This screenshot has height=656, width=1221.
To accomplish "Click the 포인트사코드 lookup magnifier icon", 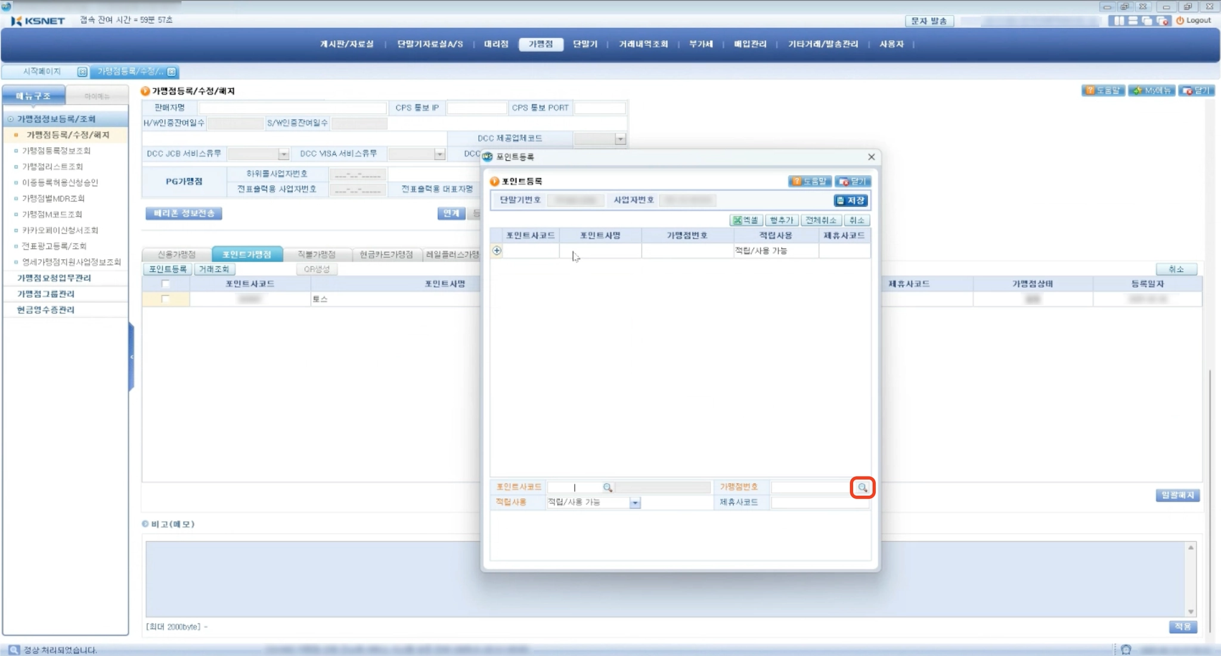I will [607, 487].
